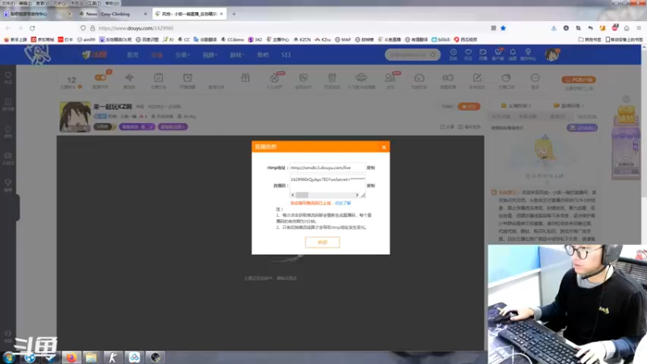Open the follow heart icon in header
Viewport: 647px width, 364px height.
point(468,54)
